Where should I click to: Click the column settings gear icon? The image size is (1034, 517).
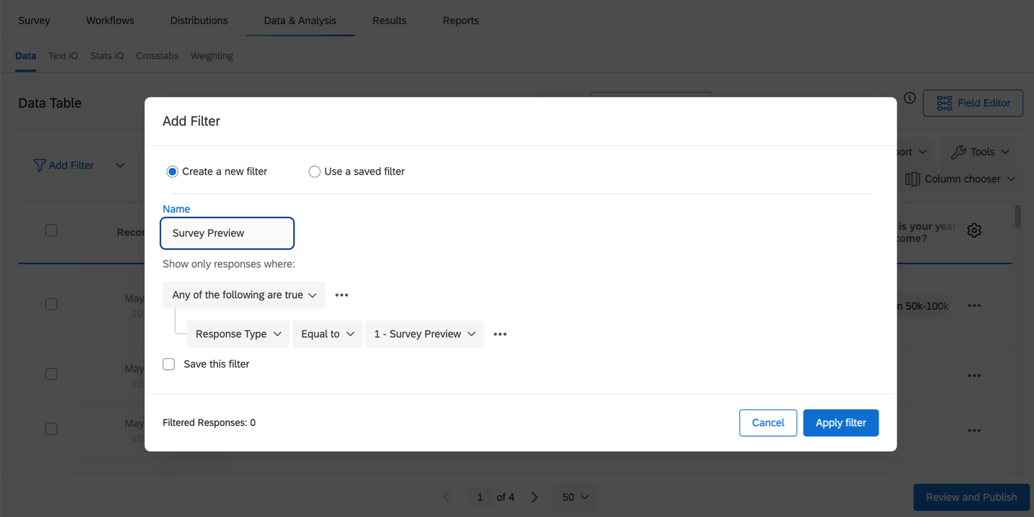pos(974,231)
